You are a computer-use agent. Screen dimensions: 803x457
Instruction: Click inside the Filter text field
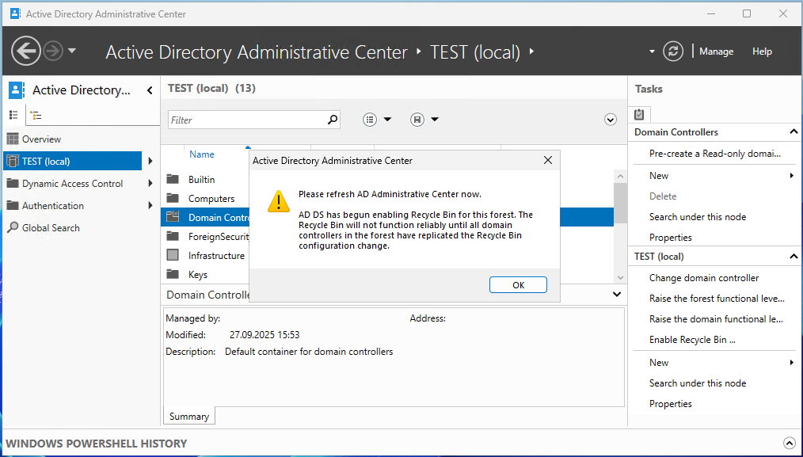pos(247,120)
